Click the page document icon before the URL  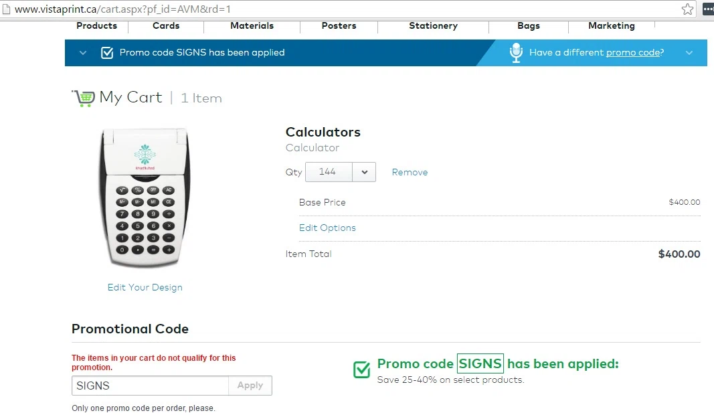[x=6, y=9]
